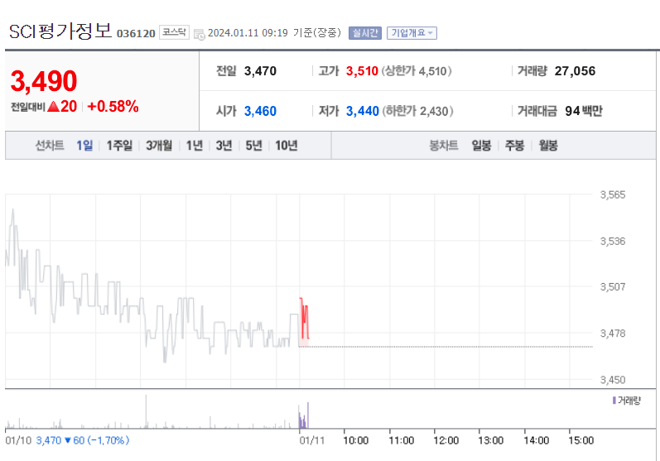Click the timestamp 2024.01.11 09:19 text
This screenshot has width=660, height=461.
tap(248, 33)
